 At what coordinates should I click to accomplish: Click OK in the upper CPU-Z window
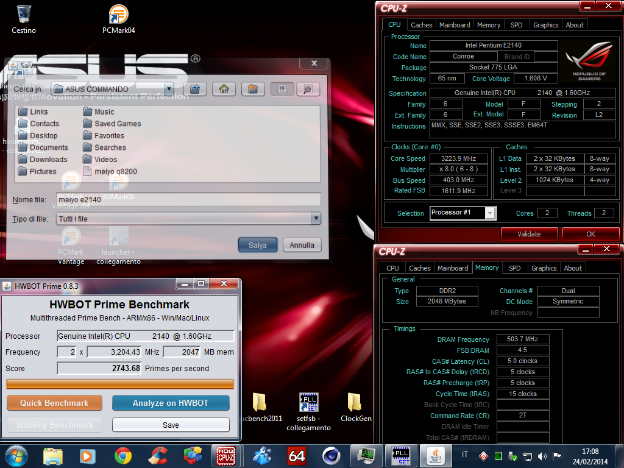click(x=591, y=234)
